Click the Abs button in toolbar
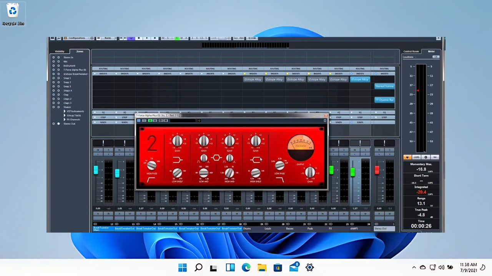Screen dimensions: 492x276 pyautogui.click(x=241, y=38)
